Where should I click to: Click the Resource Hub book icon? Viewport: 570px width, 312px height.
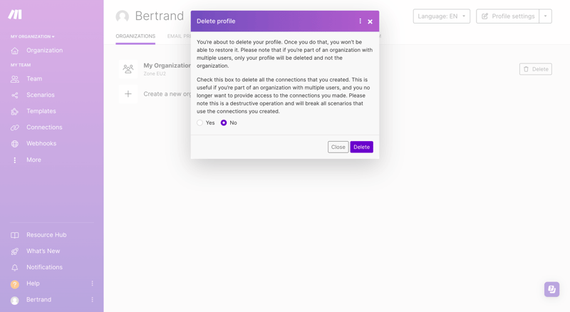point(14,235)
